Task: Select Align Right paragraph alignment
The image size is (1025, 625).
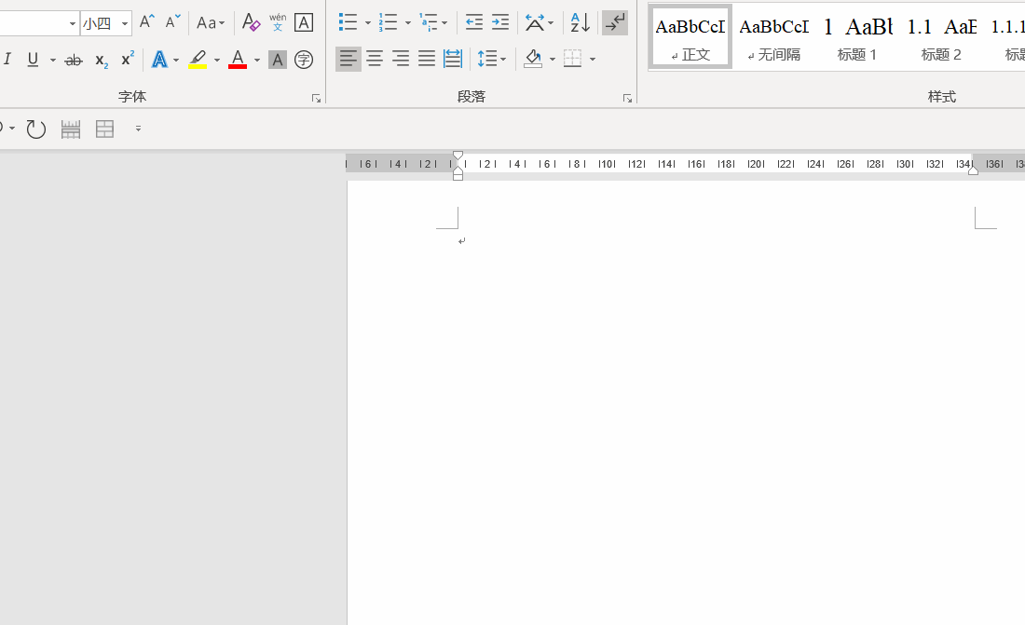Action: 401,59
